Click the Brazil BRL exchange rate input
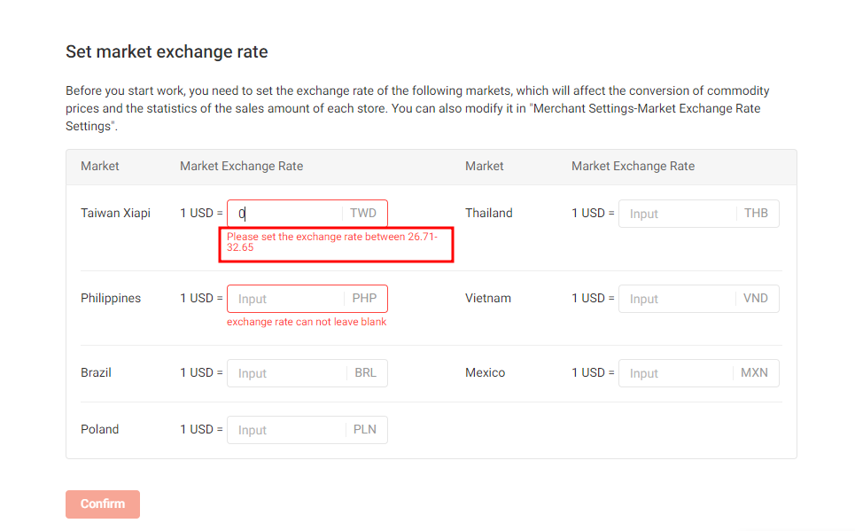855x531 pixels. point(307,373)
